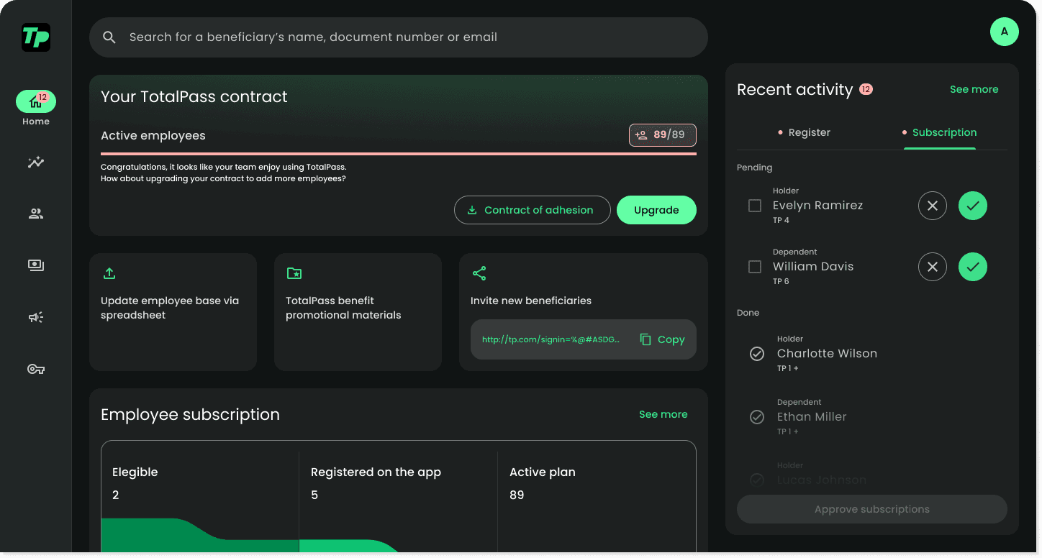Click the Elegible stat label
This screenshot has height=558, width=1042.
pyautogui.click(x=135, y=472)
